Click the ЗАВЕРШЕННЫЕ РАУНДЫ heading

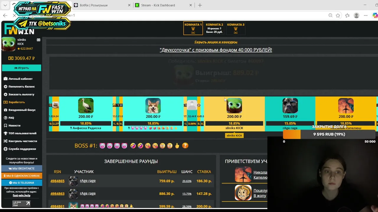click(x=131, y=161)
